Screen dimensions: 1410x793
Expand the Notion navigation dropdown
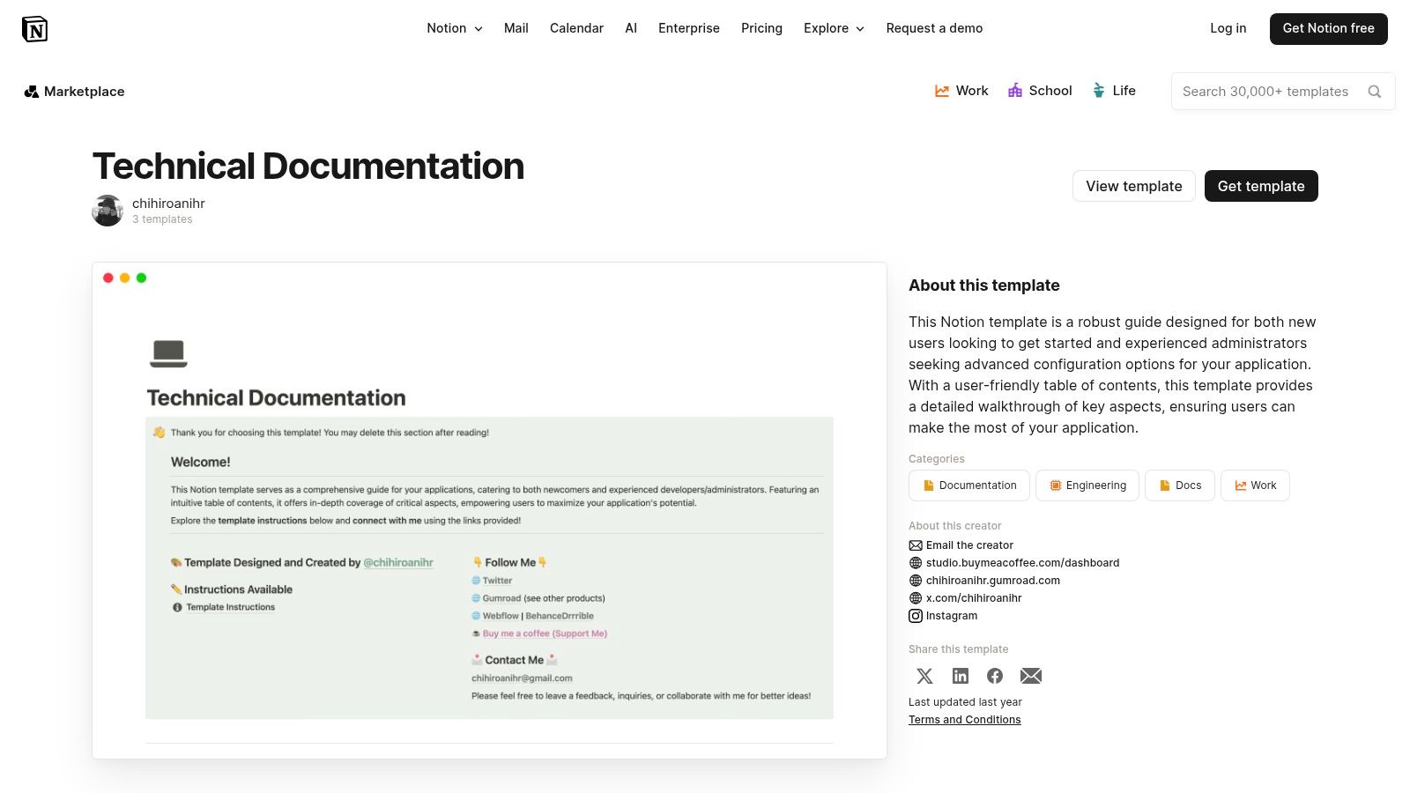pos(454,28)
